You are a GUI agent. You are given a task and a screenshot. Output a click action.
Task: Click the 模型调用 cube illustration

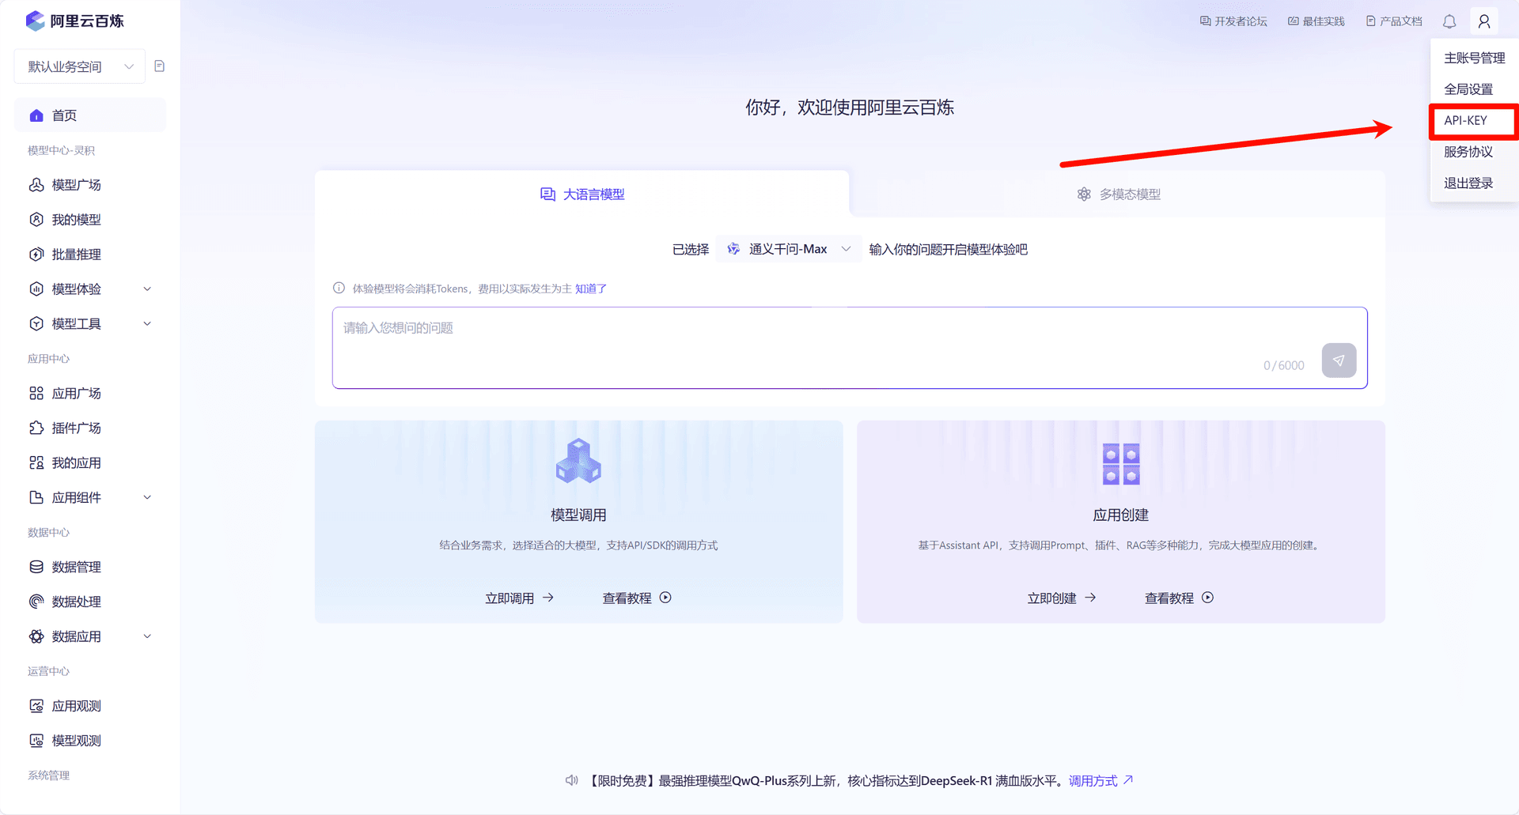[x=579, y=460]
